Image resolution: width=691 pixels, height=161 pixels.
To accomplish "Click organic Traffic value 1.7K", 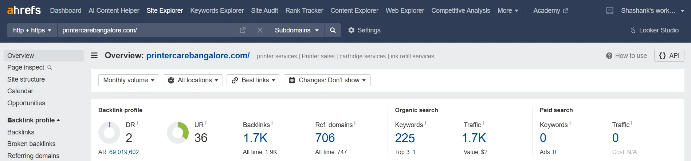I will click(x=474, y=138).
